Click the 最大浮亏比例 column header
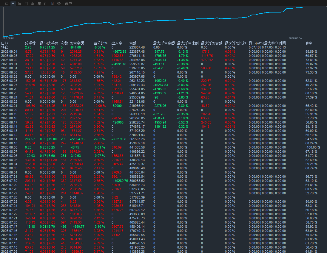This screenshot has height=253, width=327. [188, 43]
